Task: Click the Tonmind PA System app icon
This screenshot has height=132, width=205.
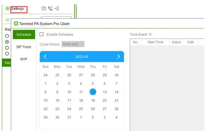Action: (x=16, y=24)
